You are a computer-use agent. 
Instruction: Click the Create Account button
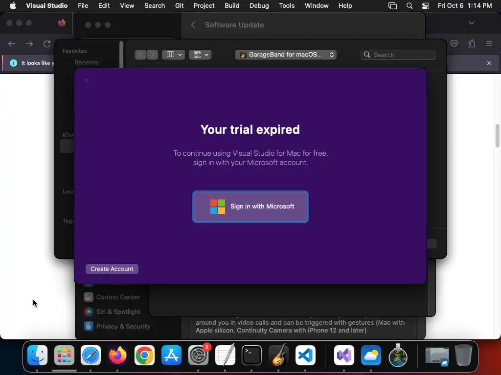tap(112, 269)
